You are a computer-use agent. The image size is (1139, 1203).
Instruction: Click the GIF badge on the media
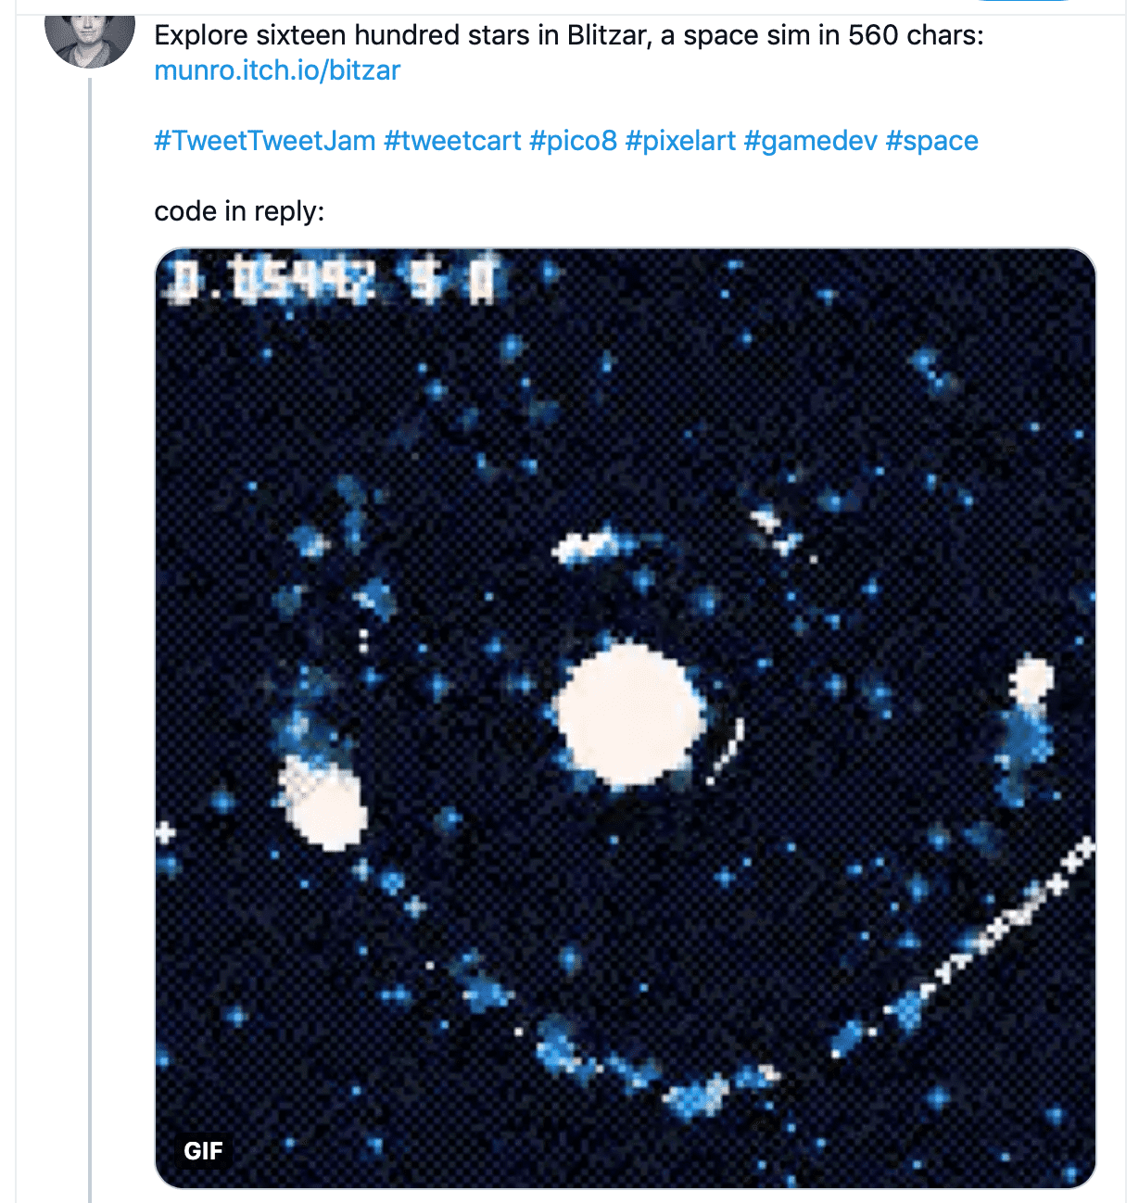[x=204, y=1151]
